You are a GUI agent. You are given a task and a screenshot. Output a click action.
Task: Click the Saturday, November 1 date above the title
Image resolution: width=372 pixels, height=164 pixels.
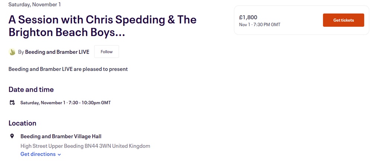tap(34, 5)
